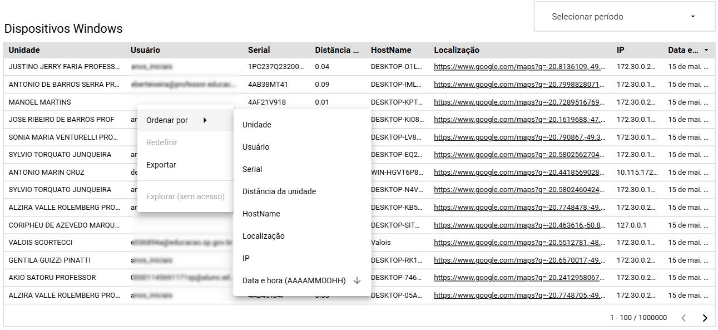Open maps link for SONIA MARIA VENTURELLI row
The height and width of the screenshot is (330, 718).
pyautogui.click(x=519, y=137)
